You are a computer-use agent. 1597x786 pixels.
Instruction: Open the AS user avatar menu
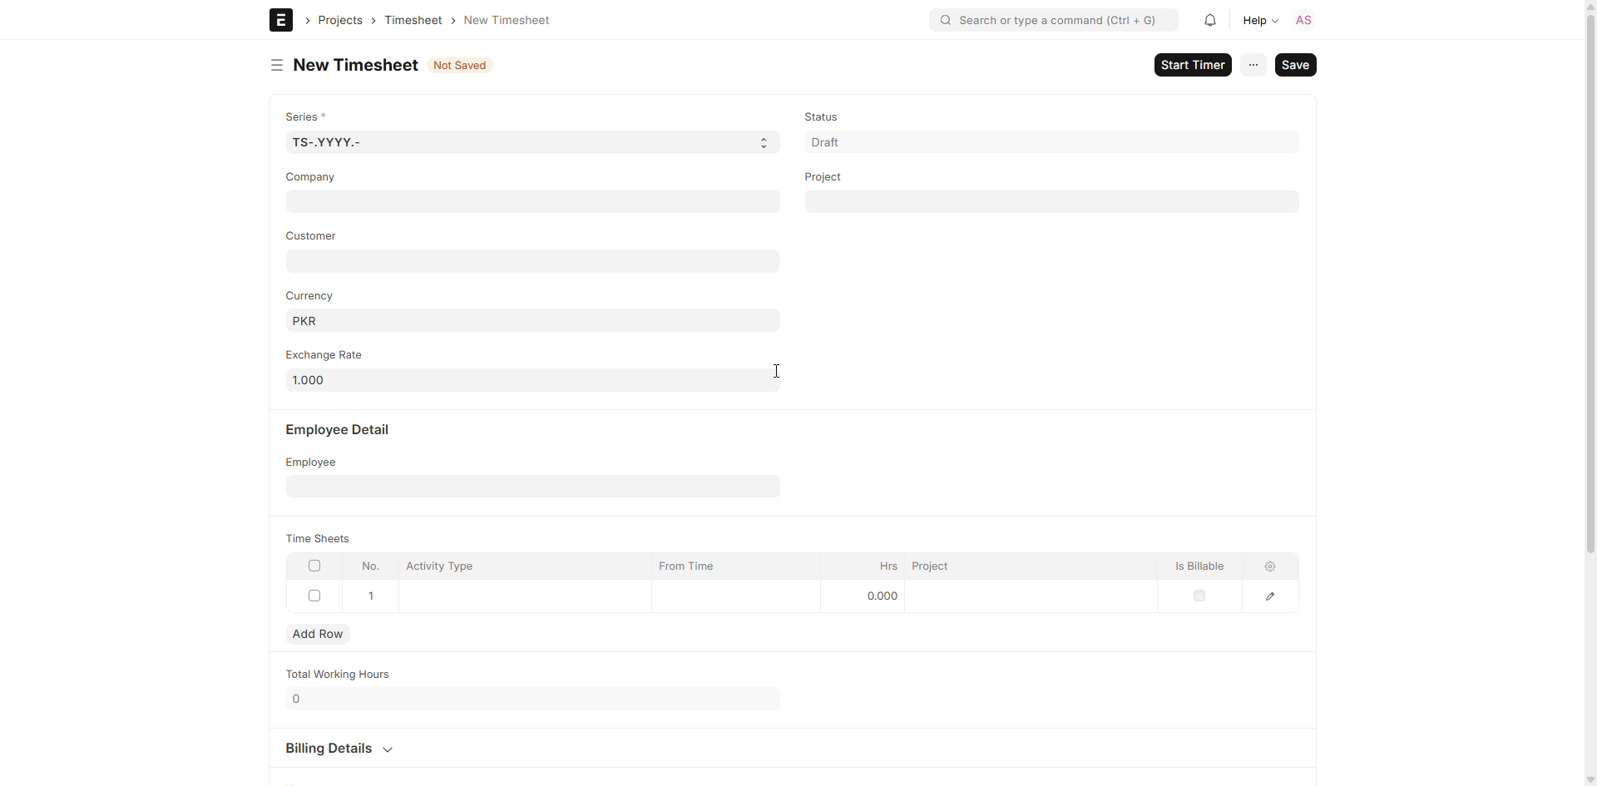(1303, 20)
